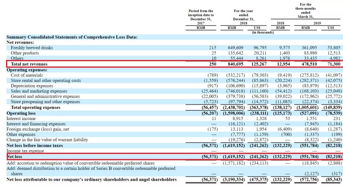
Task: Click 'Interest and financing expenses' label
Action: click(36, 124)
